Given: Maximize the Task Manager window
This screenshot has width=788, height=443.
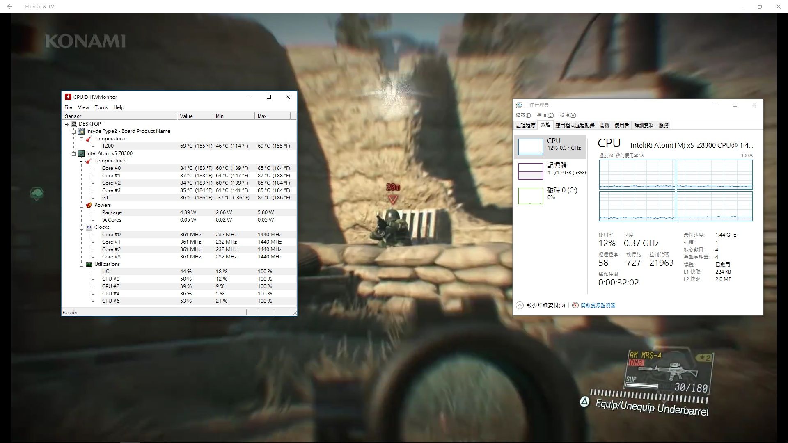Looking at the screenshot, I should [x=735, y=105].
